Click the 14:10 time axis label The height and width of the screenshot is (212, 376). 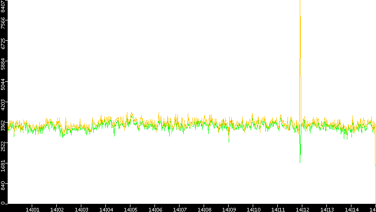[253, 210]
